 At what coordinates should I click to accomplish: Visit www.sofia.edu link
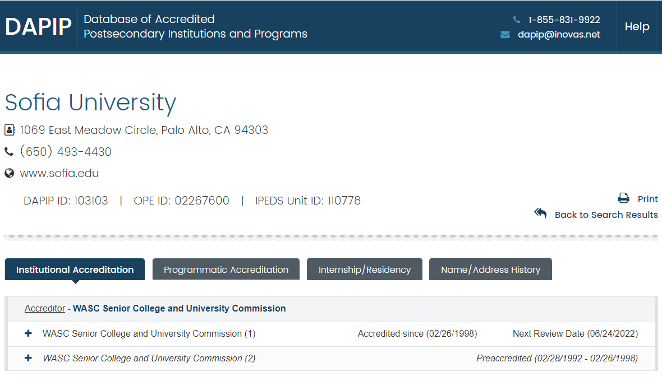[59, 173]
